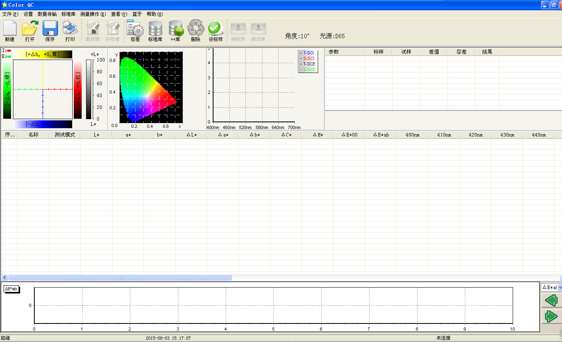This screenshot has height=342, width=562.
Task: Click the ++库 add-to-library icon
Action: [x=176, y=31]
